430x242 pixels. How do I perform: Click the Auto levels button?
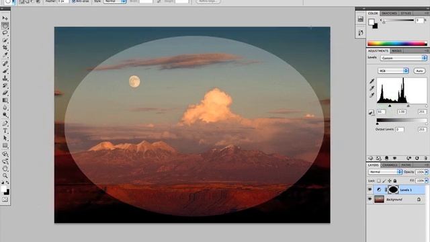[x=419, y=71]
